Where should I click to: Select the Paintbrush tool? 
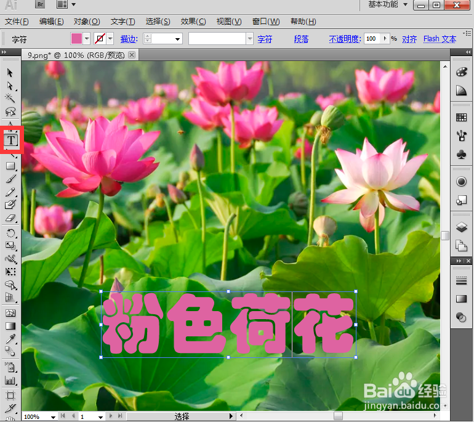click(10, 179)
